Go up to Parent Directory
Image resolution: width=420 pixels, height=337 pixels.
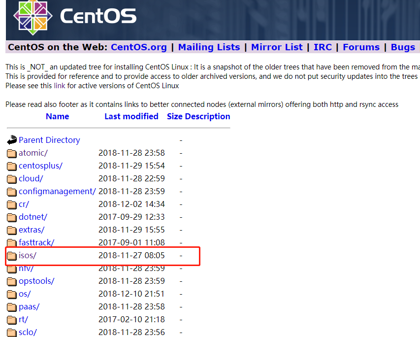click(49, 140)
